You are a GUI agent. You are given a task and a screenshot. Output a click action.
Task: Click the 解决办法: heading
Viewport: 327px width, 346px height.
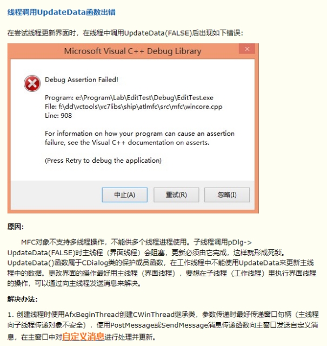click(22, 299)
